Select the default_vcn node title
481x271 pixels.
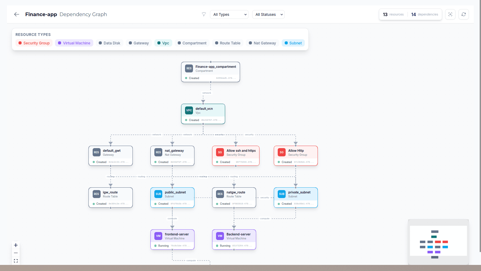pos(204,109)
